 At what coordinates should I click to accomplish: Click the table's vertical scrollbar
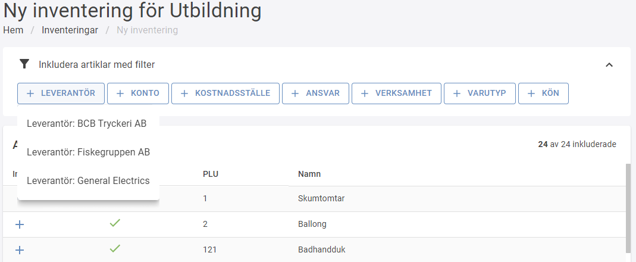coord(628,208)
